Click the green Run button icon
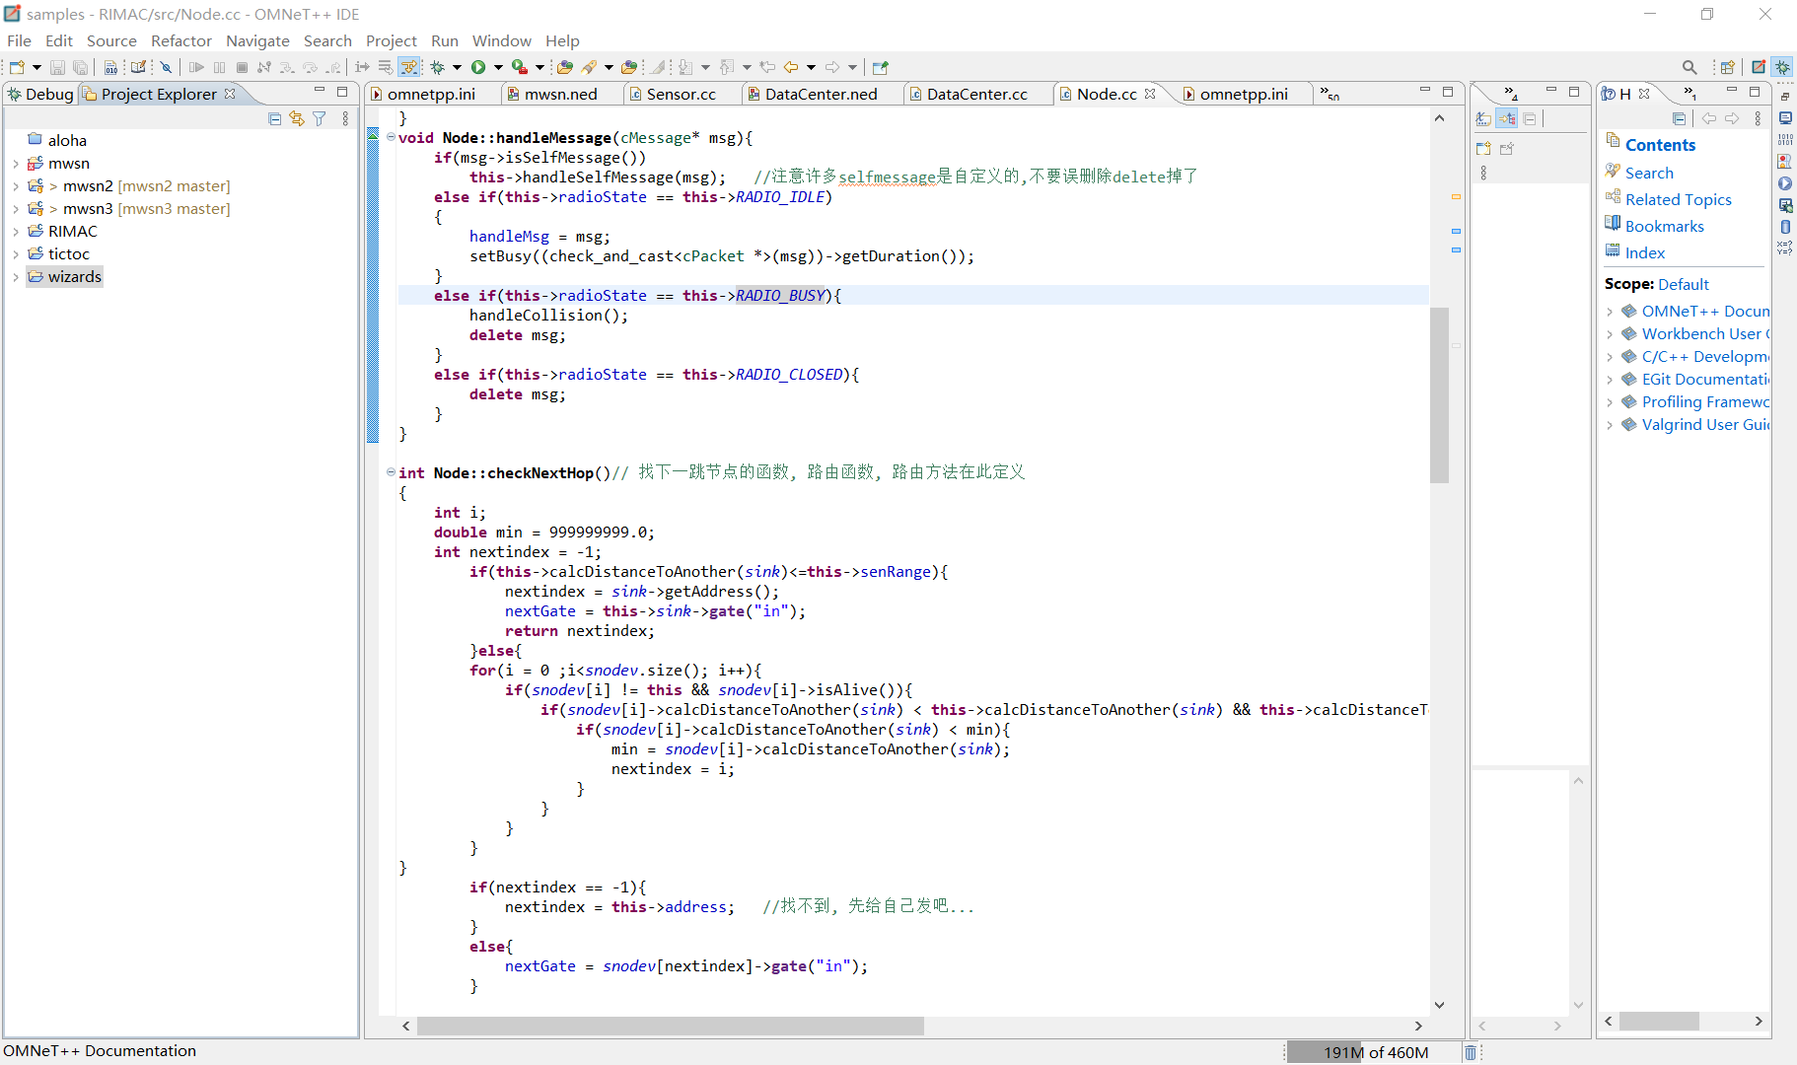The width and height of the screenshot is (1797, 1065). [x=478, y=67]
